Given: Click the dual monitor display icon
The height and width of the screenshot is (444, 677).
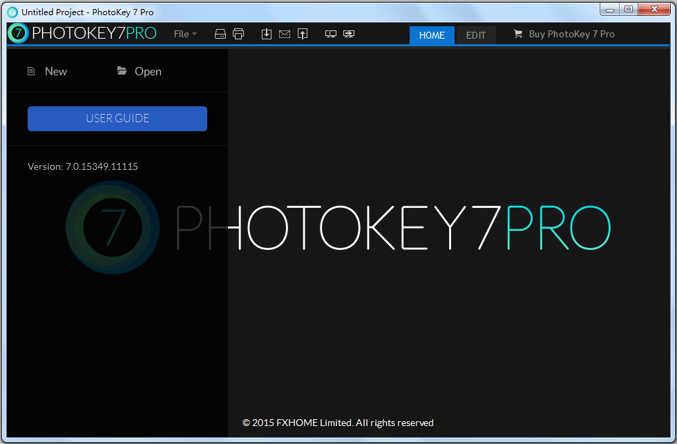Looking at the screenshot, I should [331, 34].
